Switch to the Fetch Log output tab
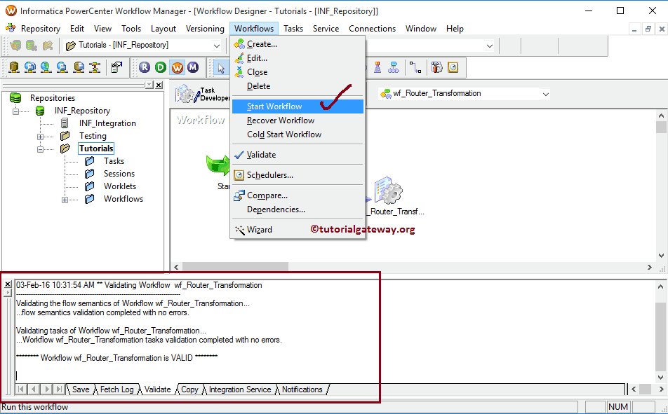Viewport: 668px width, 414px height. [116, 389]
